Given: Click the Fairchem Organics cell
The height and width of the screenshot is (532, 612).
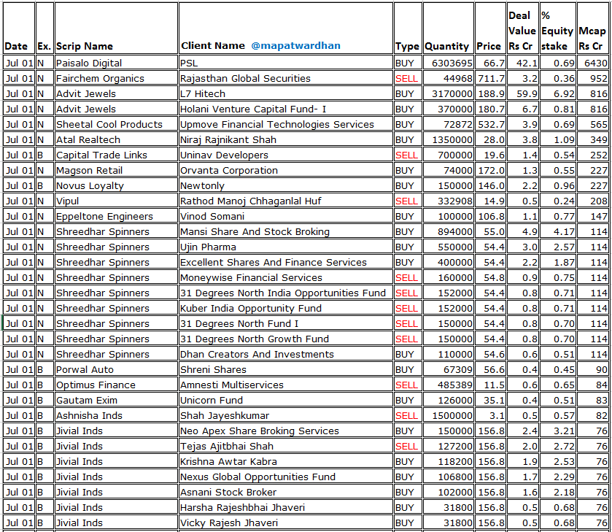Looking at the screenshot, I should pos(116,78).
